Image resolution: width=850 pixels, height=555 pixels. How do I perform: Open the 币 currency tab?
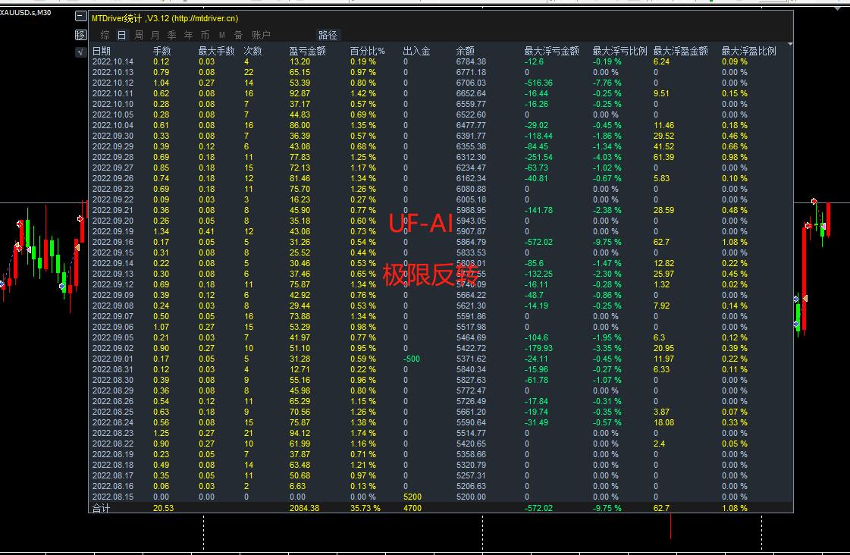click(x=205, y=35)
